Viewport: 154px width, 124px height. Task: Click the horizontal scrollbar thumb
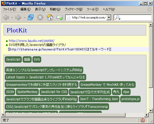65,115
